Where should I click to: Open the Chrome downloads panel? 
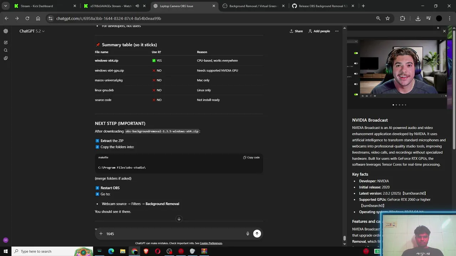pos(418,18)
